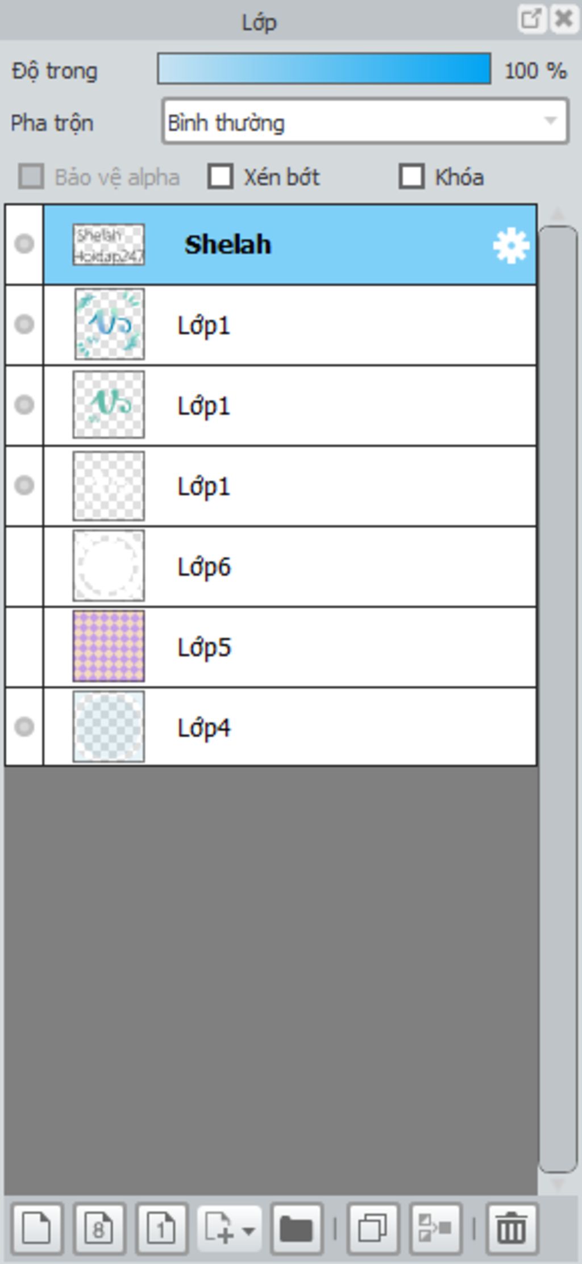Undock the Lớp panel to floating window

[x=531, y=19]
